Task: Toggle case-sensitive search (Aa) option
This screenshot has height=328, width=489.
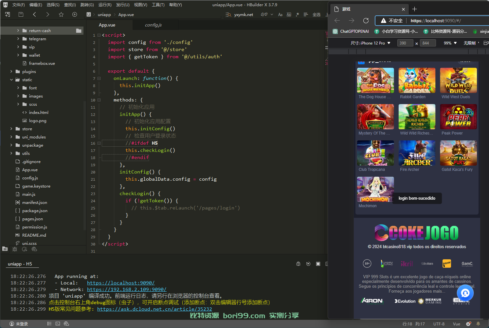Action: 280,14
